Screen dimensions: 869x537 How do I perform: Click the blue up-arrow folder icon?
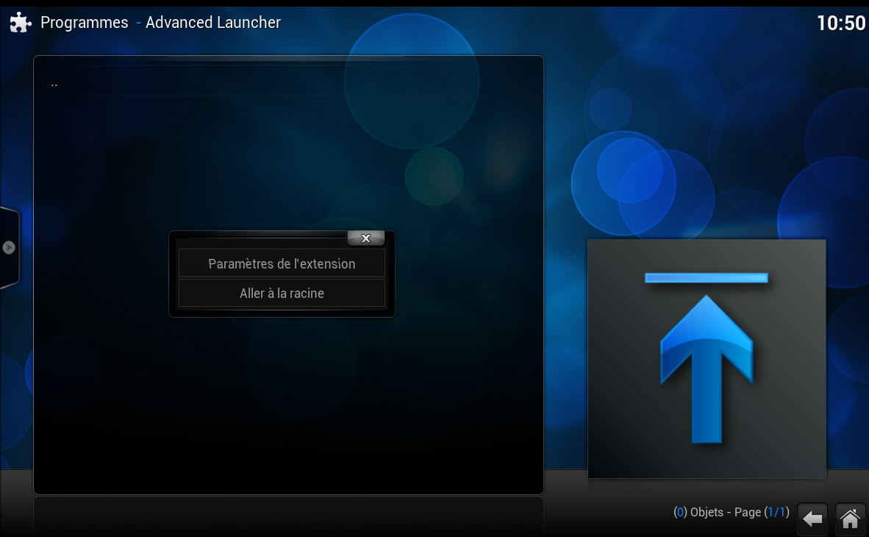(706, 368)
